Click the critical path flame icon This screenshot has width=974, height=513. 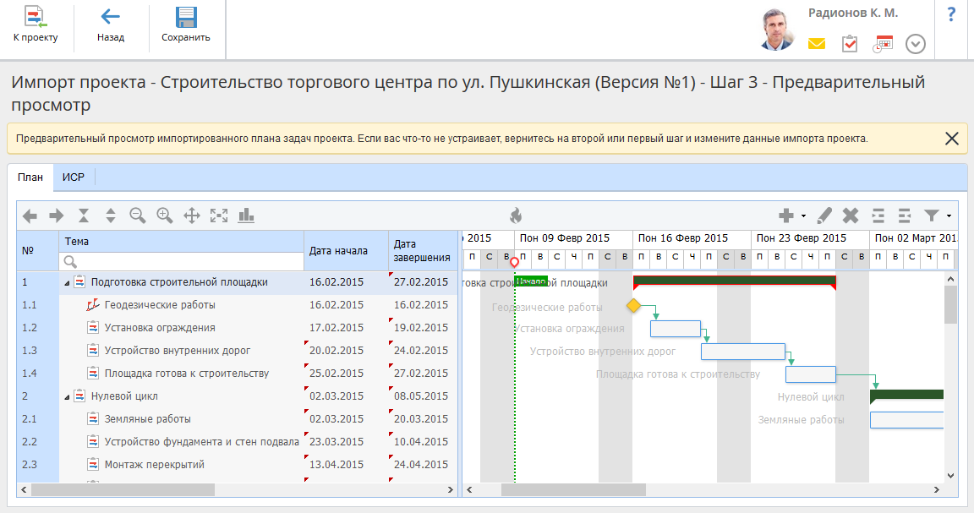click(x=516, y=216)
